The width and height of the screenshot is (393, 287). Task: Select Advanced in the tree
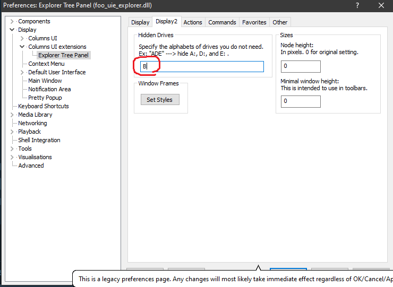[31, 166]
